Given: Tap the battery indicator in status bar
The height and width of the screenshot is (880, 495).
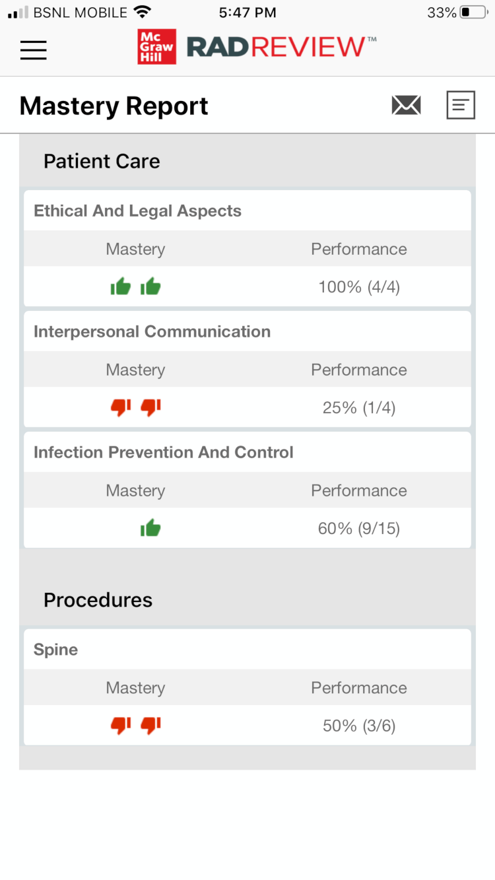Looking at the screenshot, I should [473, 13].
